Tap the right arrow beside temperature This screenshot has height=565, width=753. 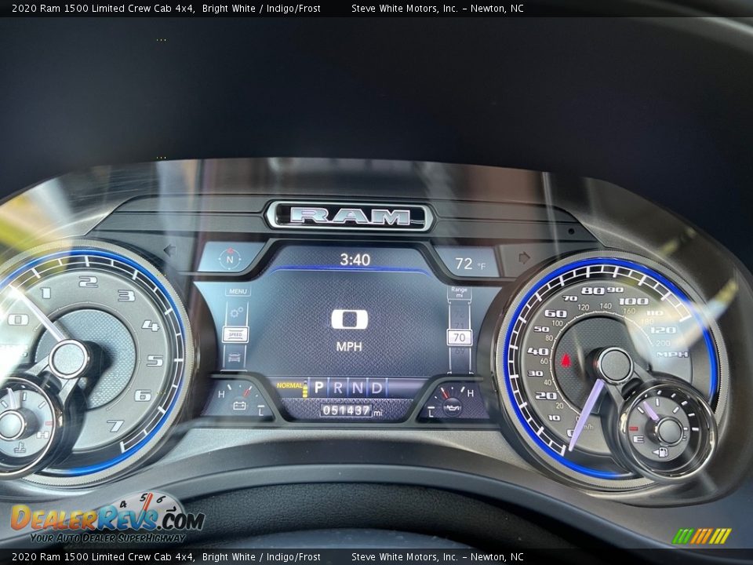coord(524,258)
